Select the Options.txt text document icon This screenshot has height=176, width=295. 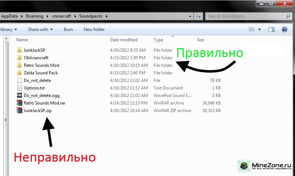[x=19, y=88]
